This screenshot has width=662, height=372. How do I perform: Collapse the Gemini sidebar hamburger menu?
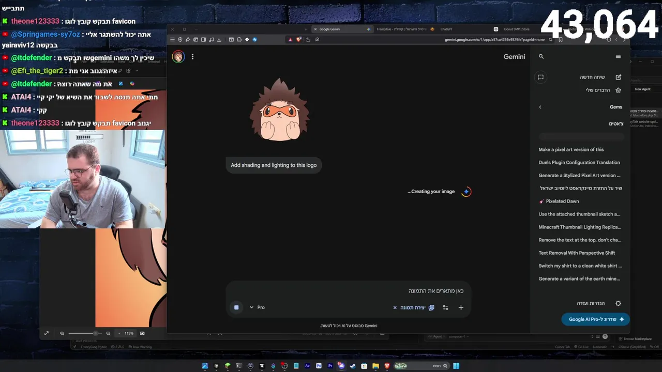click(618, 57)
